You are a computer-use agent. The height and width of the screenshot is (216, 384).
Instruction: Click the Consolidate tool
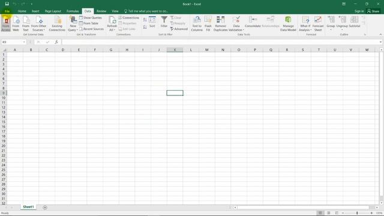(253, 22)
